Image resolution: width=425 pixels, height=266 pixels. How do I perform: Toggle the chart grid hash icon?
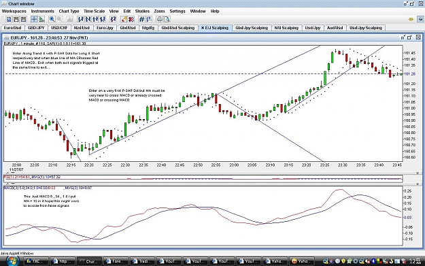coord(141,19)
